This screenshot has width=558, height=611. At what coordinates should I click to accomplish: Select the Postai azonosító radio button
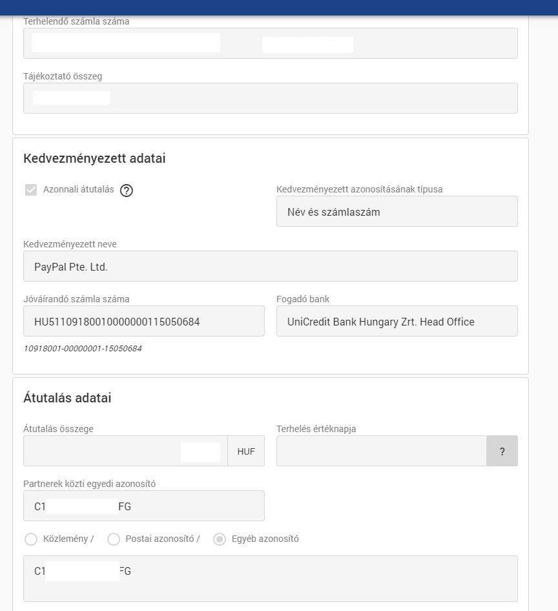pos(114,539)
